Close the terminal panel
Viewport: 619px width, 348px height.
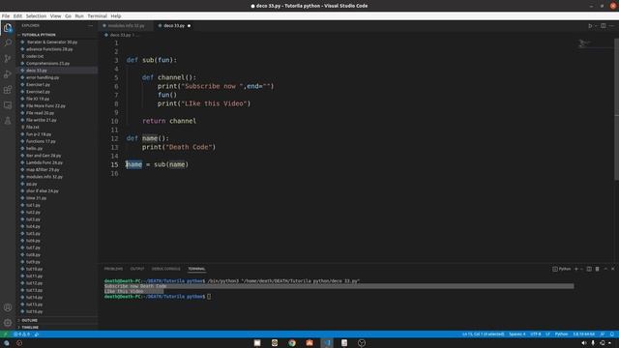(612, 269)
